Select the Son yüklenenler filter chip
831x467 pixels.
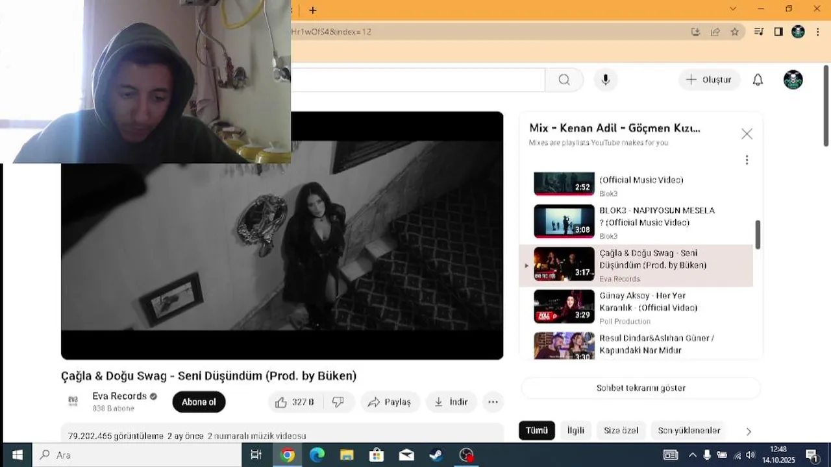tap(689, 431)
